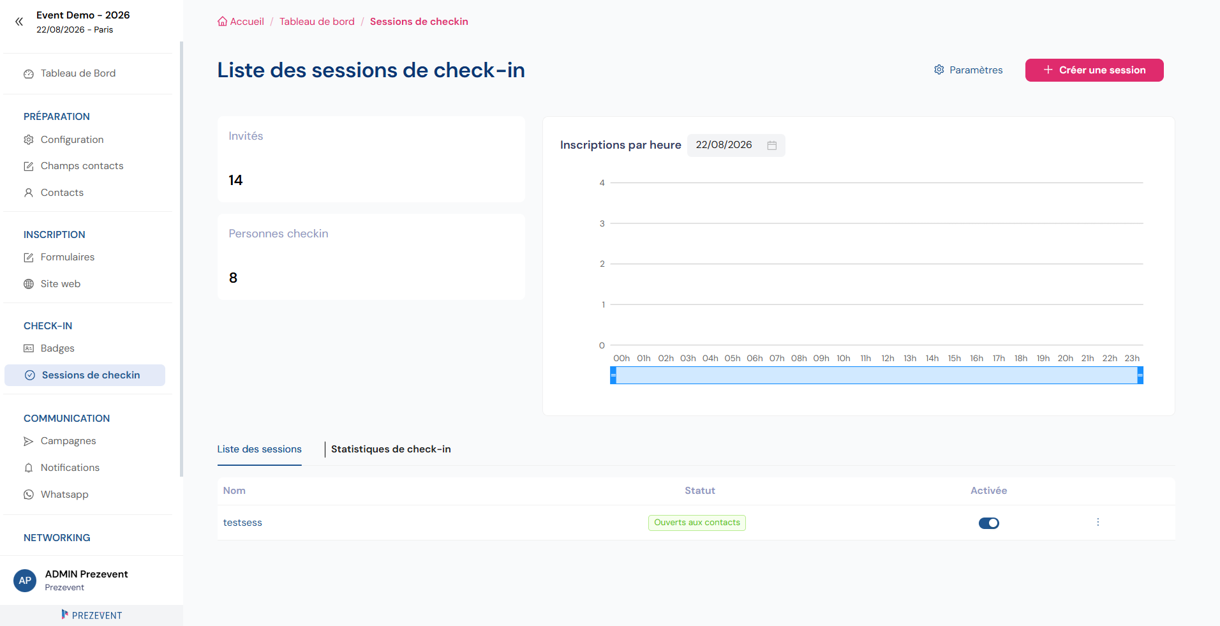Open the testsess session link
Viewport: 1220px width, 626px height.
click(x=242, y=523)
